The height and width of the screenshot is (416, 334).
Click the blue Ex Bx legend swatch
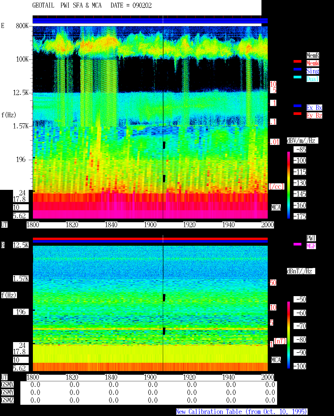click(297, 106)
